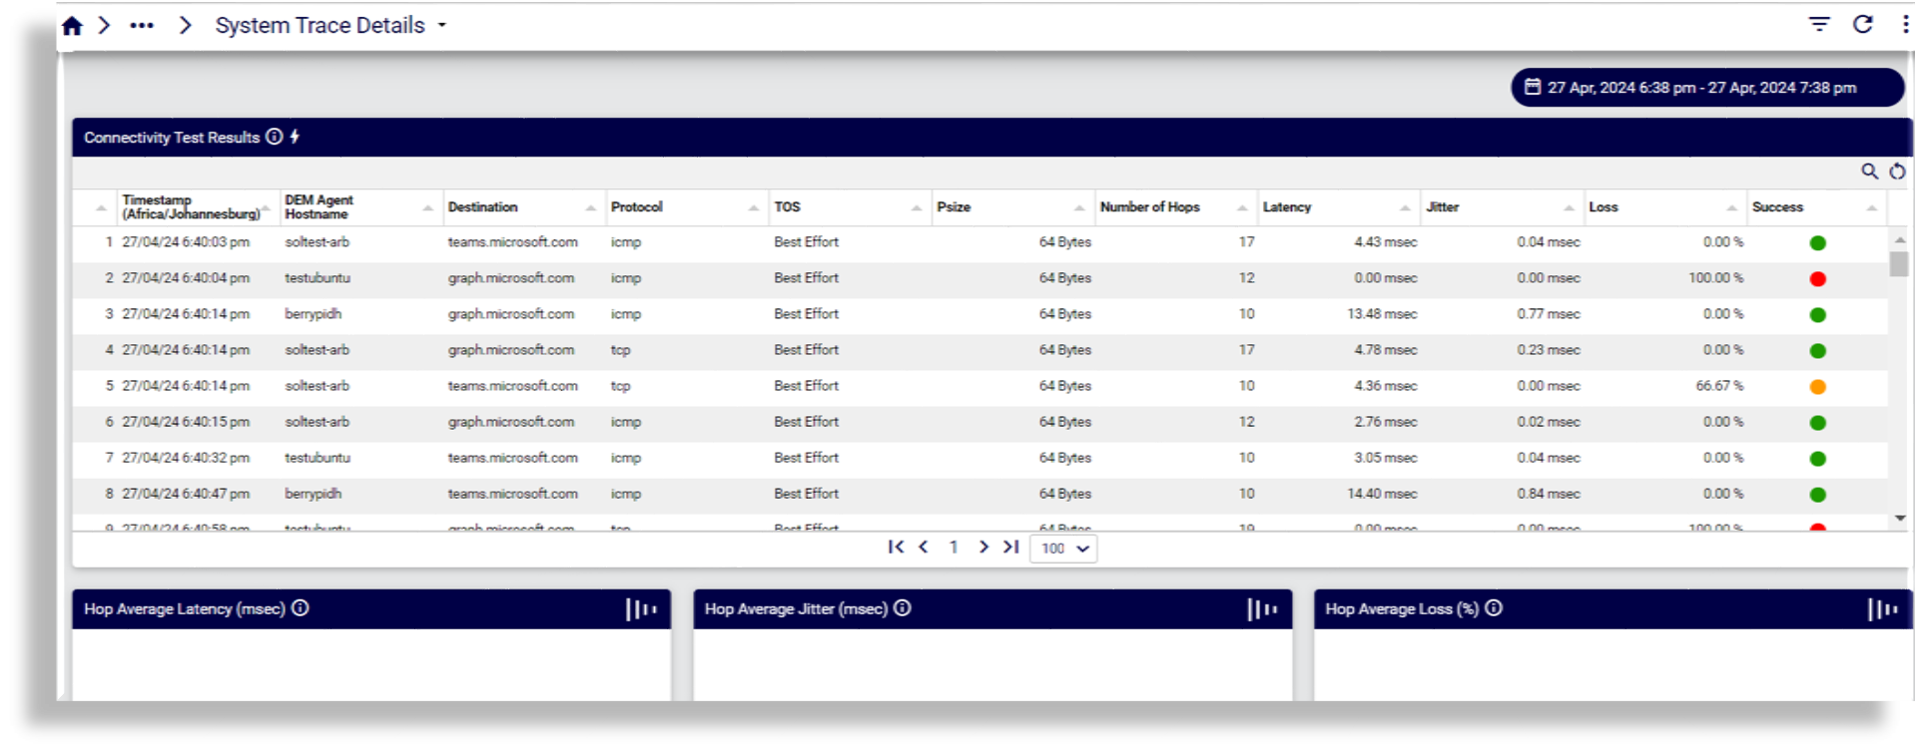This screenshot has height=751, width=1917.
Task: Select hostname berrypidh in row 3
Action: click(x=313, y=314)
